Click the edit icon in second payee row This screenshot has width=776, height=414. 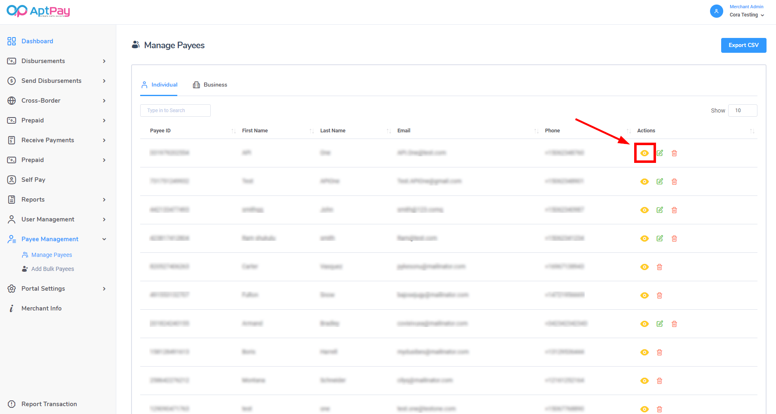660,181
